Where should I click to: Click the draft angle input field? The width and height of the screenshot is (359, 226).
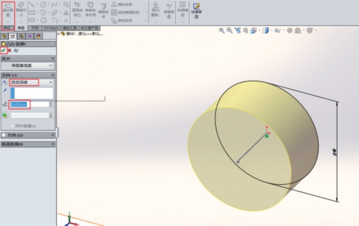[x=29, y=116]
